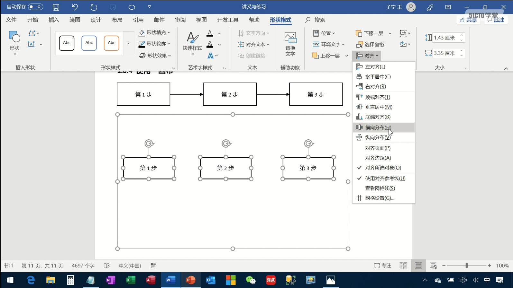Select Align to Margin option
Image resolution: width=513 pixels, height=288 pixels.
pyautogui.click(x=384, y=158)
